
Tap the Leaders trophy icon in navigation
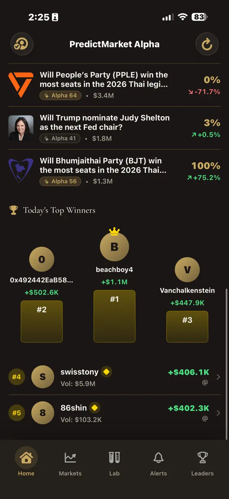[202, 457]
